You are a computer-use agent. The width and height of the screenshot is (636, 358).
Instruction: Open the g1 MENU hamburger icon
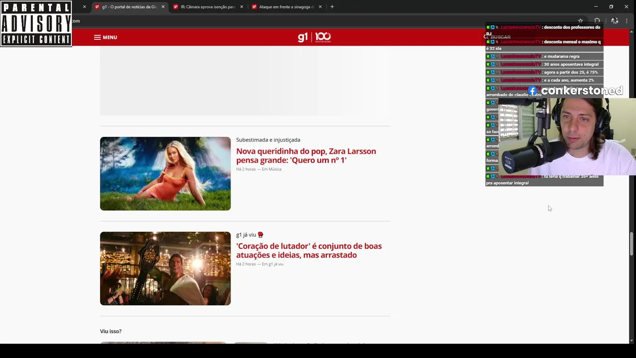[97, 37]
